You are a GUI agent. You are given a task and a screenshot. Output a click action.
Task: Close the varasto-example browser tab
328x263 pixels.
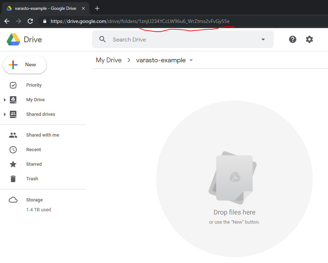(83, 8)
